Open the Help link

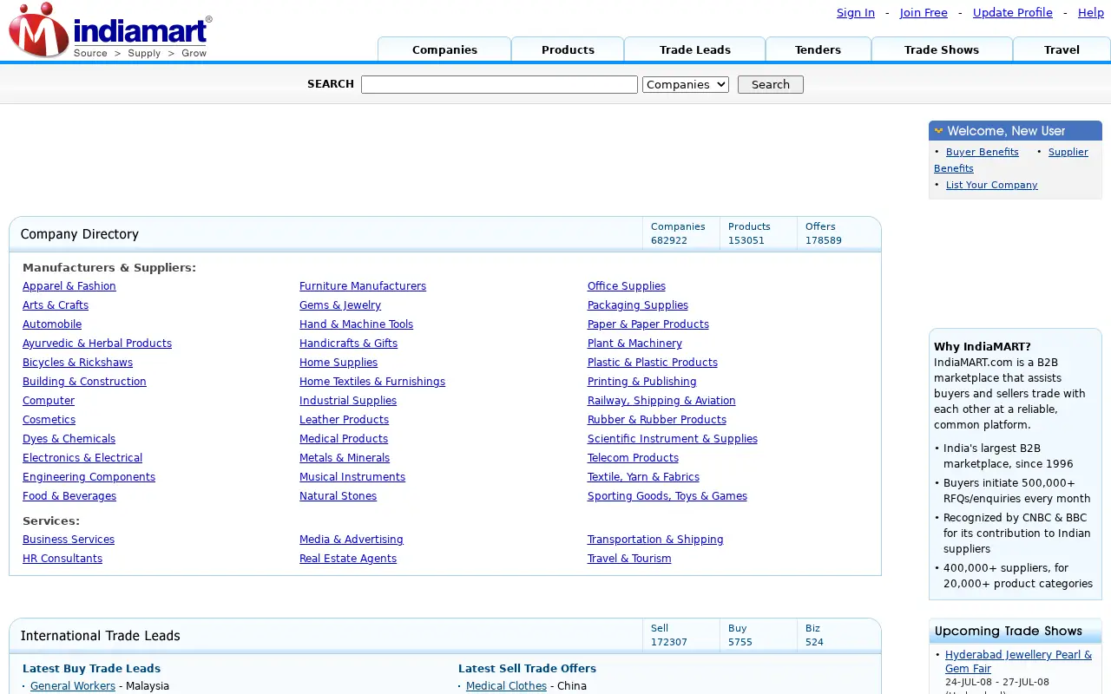1091,13
